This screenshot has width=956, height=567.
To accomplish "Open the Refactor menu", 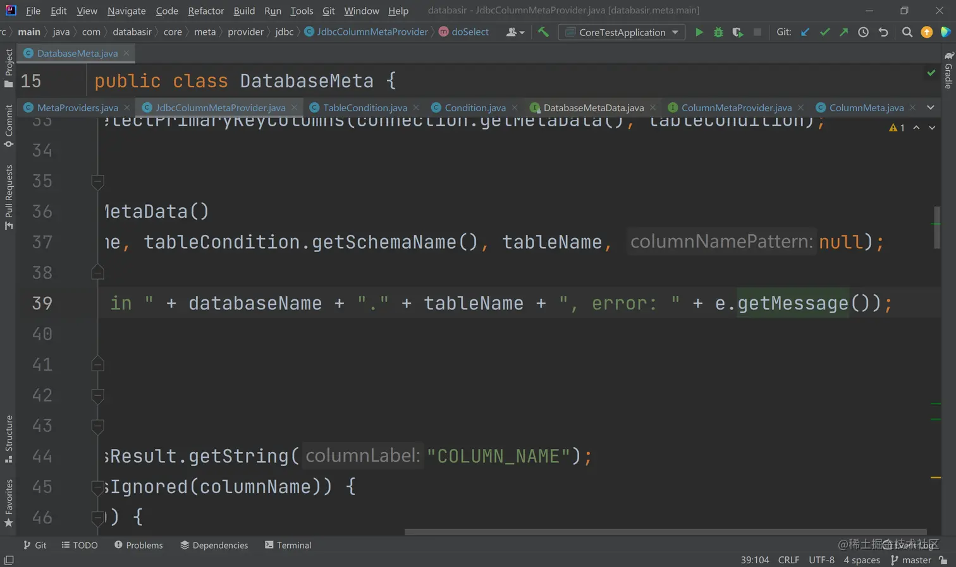I will (x=206, y=11).
